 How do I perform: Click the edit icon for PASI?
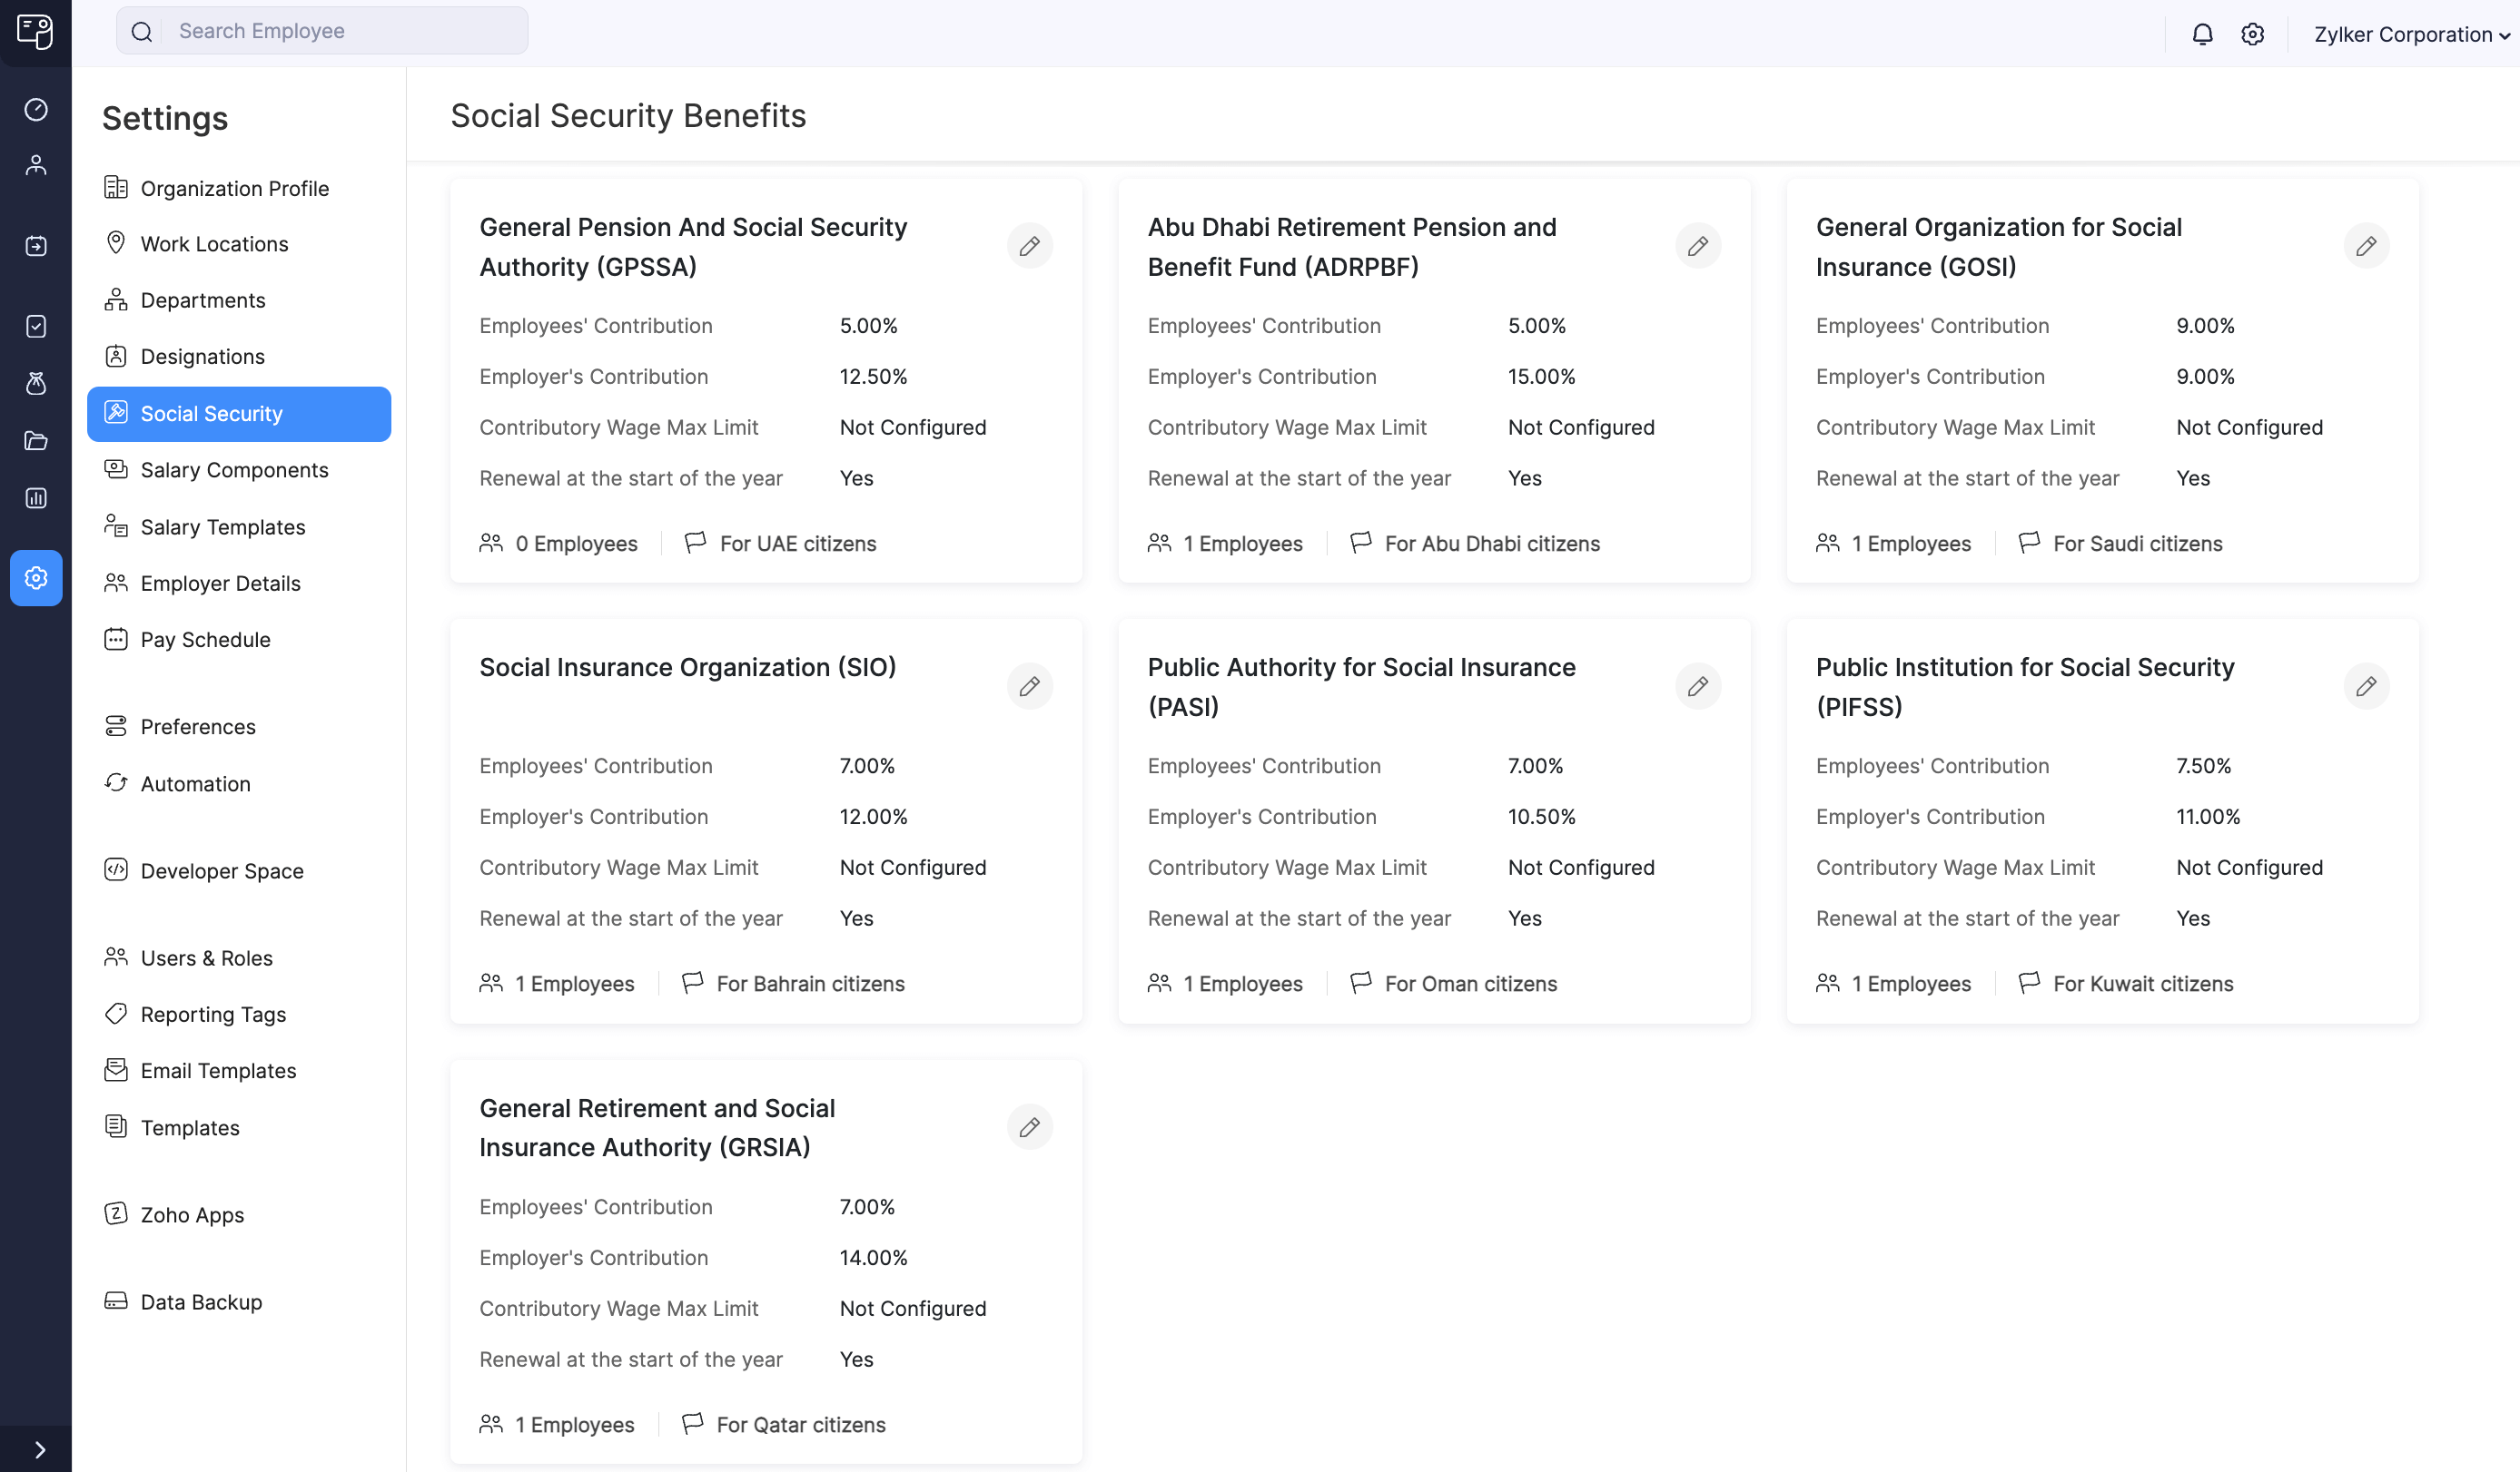pyautogui.click(x=1697, y=685)
